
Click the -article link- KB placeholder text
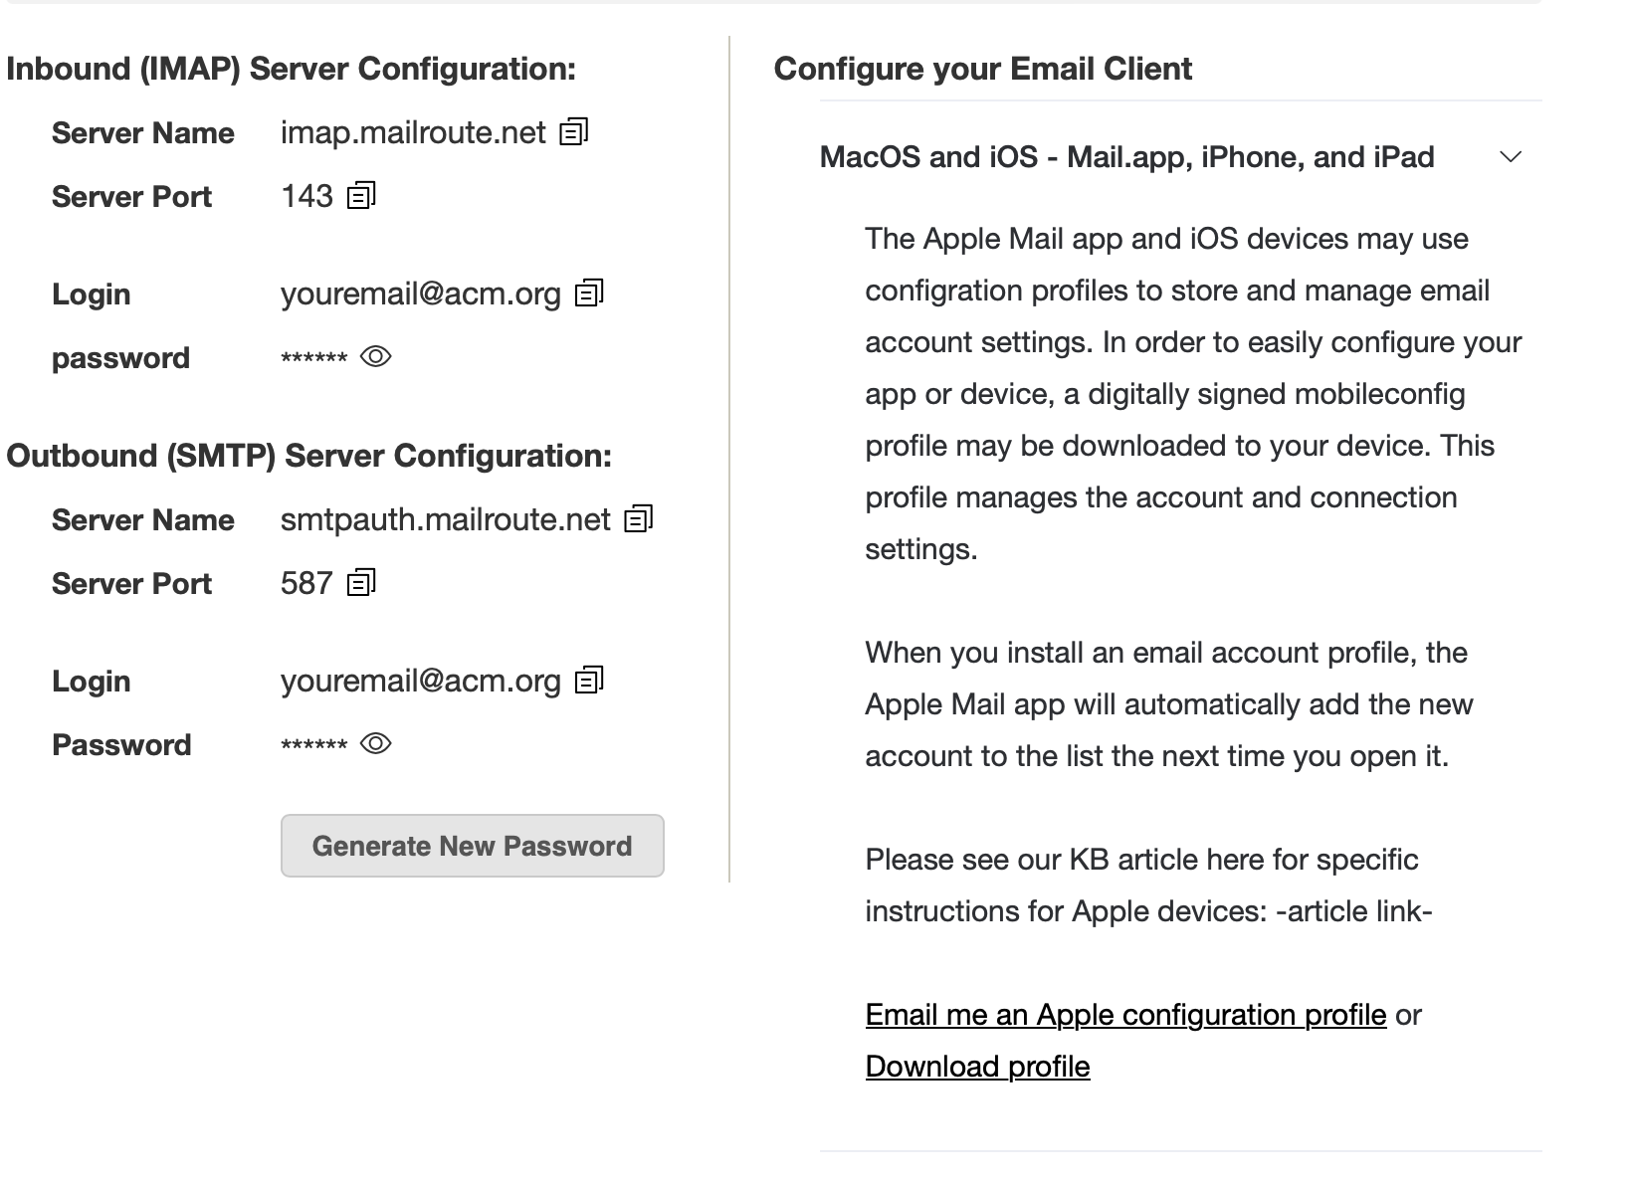point(1353,911)
